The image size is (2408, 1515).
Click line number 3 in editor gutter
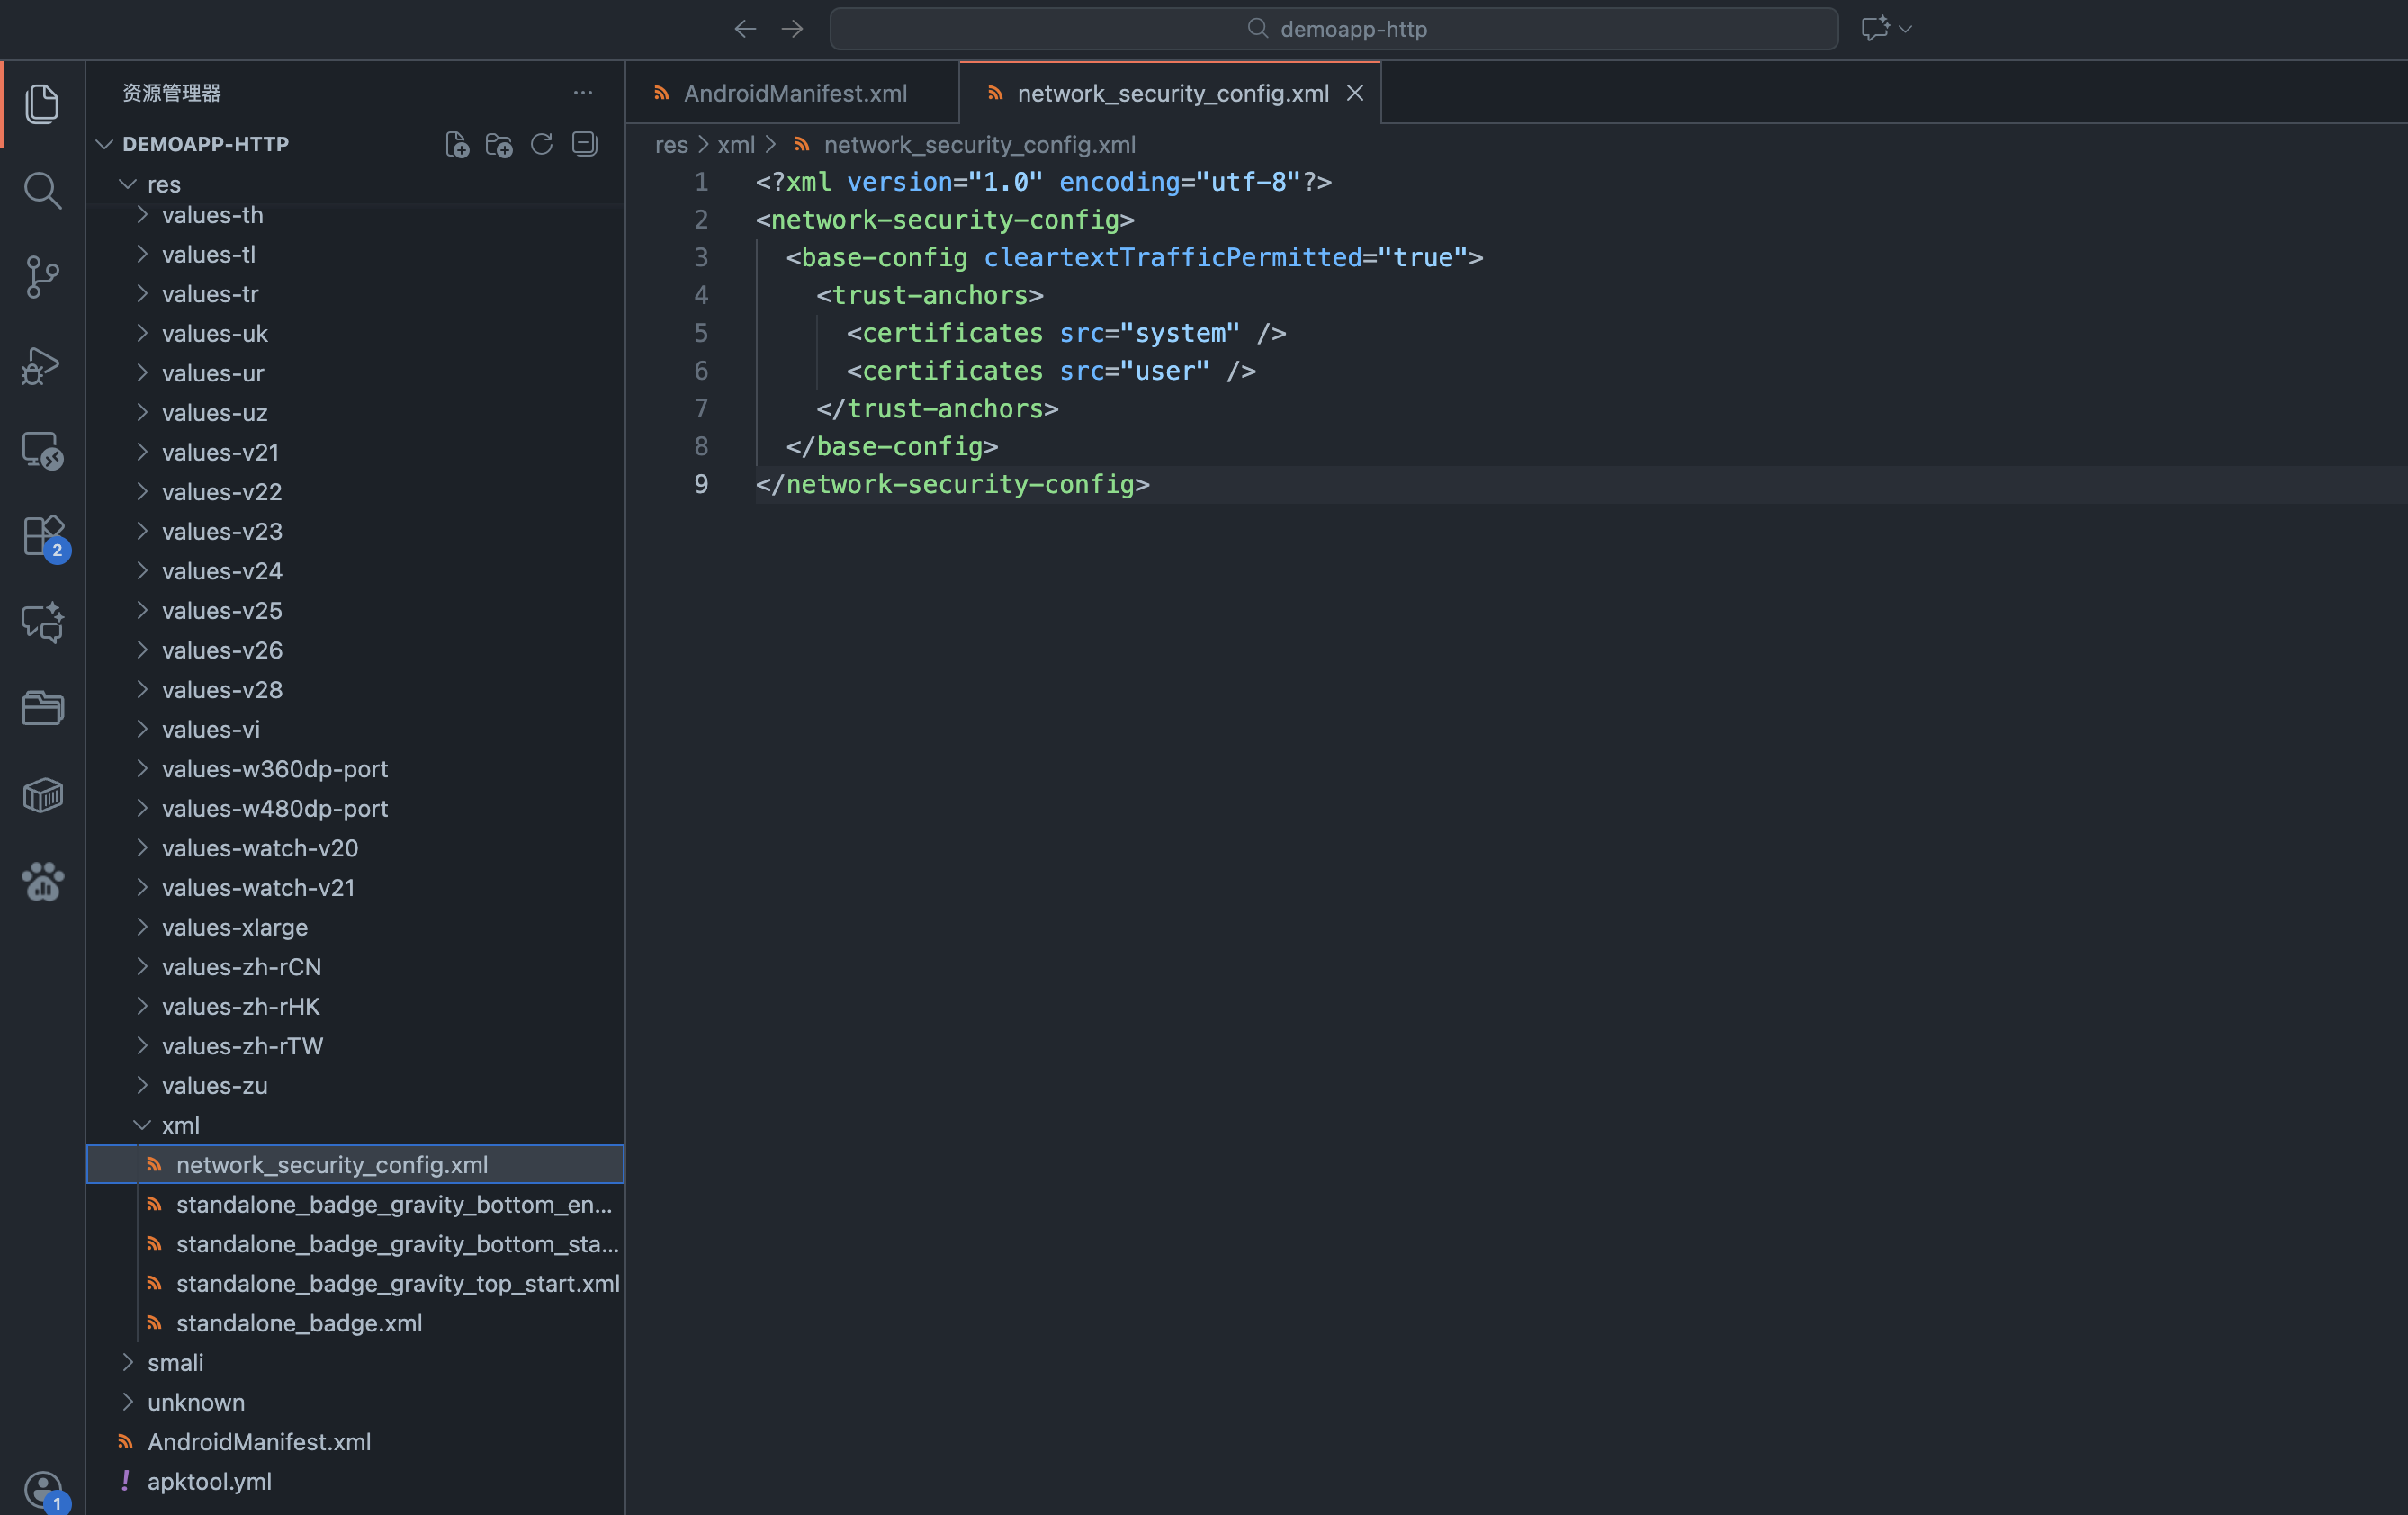701,258
